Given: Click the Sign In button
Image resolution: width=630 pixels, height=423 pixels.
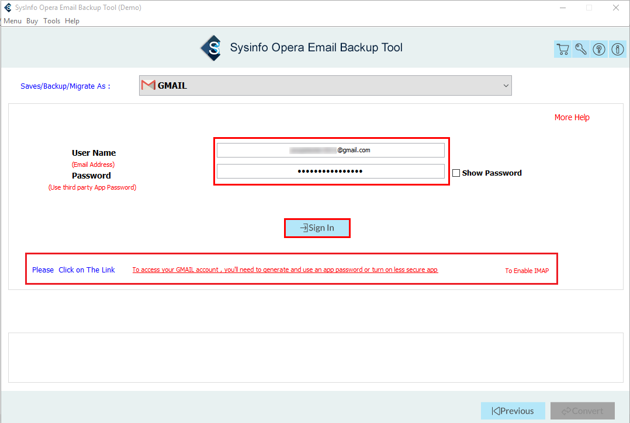Looking at the screenshot, I should [317, 228].
